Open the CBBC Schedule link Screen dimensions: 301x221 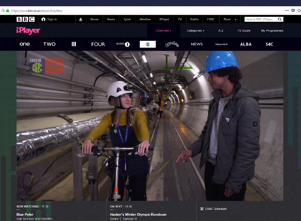pyautogui.click(x=216, y=209)
